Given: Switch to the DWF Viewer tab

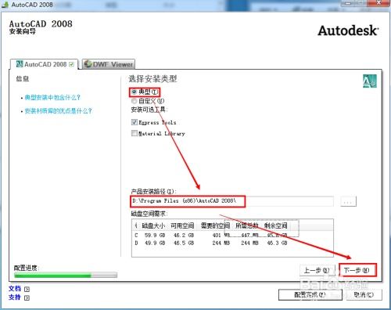Looking at the screenshot, I should click(109, 64).
